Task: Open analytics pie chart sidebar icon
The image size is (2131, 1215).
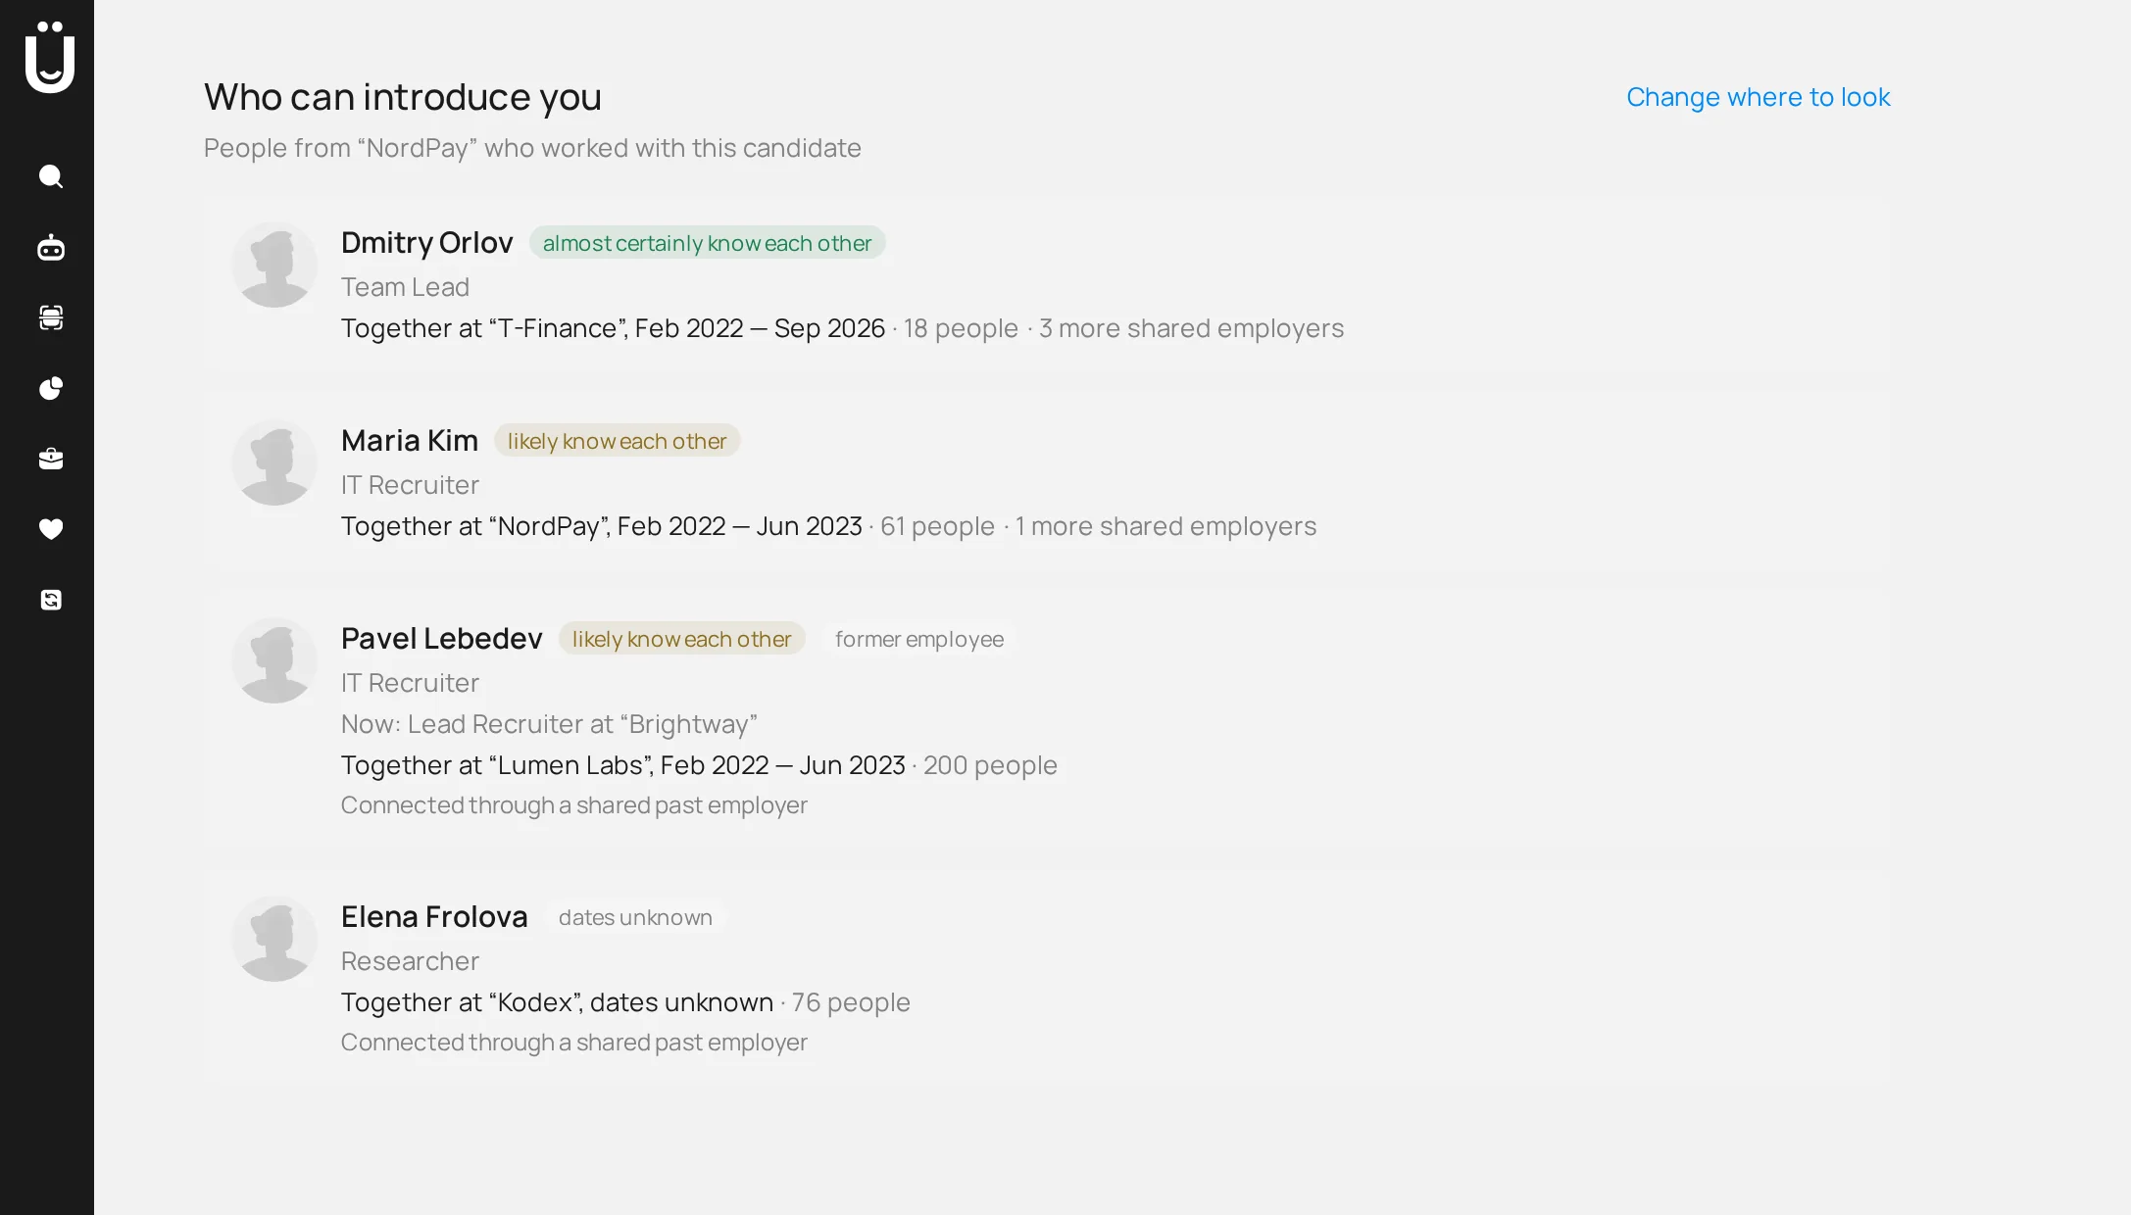Action: tap(51, 388)
